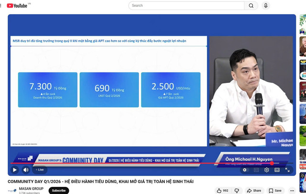The width and height of the screenshot is (306, 194).
Task: Toggle closed captions CC button
Action: coord(256,170)
